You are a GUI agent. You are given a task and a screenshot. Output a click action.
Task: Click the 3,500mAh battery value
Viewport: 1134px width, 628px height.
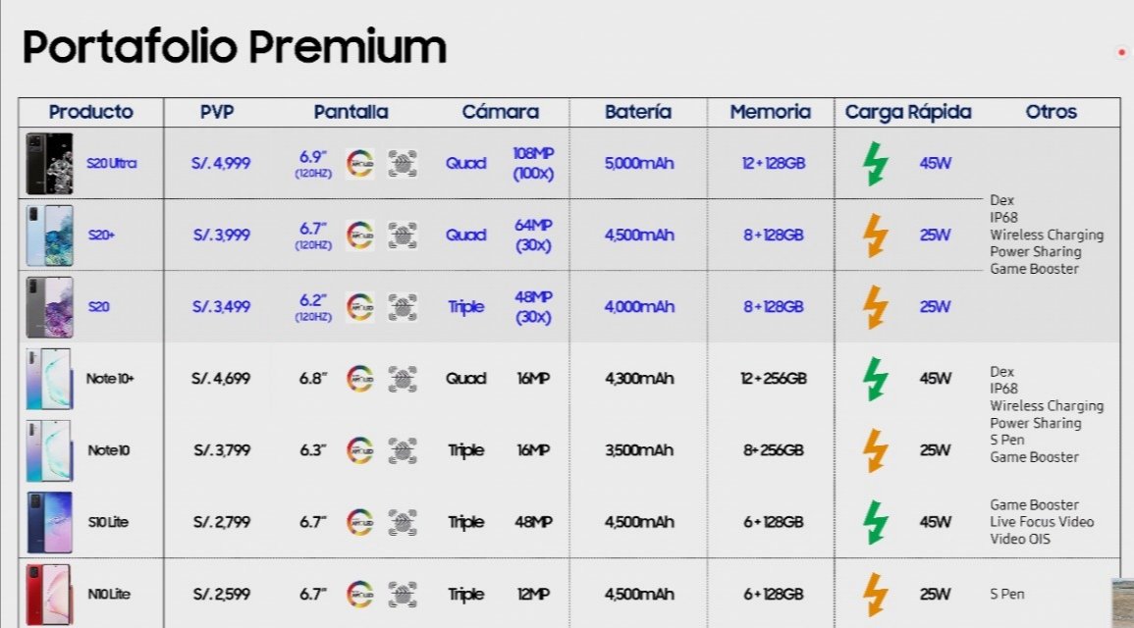coord(639,450)
